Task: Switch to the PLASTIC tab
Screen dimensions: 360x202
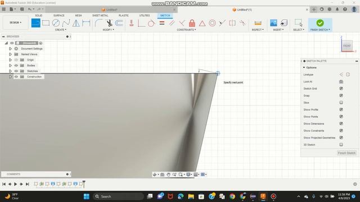Action: (x=124, y=15)
